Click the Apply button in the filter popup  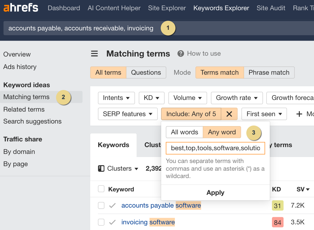click(215, 193)
